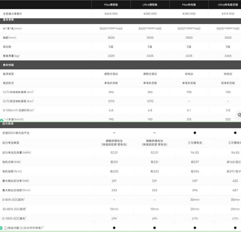Select the Max纯电版 column header
This screenshot has height=232, width=241.
coord(189,5)
